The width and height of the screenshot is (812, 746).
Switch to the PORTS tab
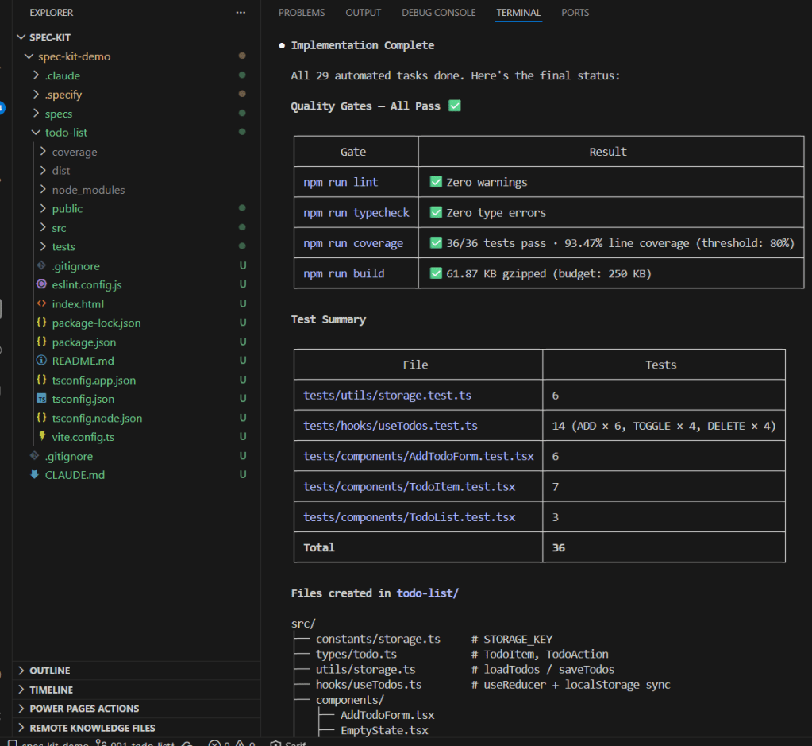(575, 13)
